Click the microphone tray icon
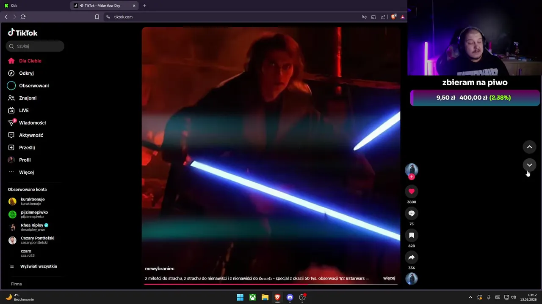The width and height of the screenshot is (542, 304). click(x=489, y=297)
